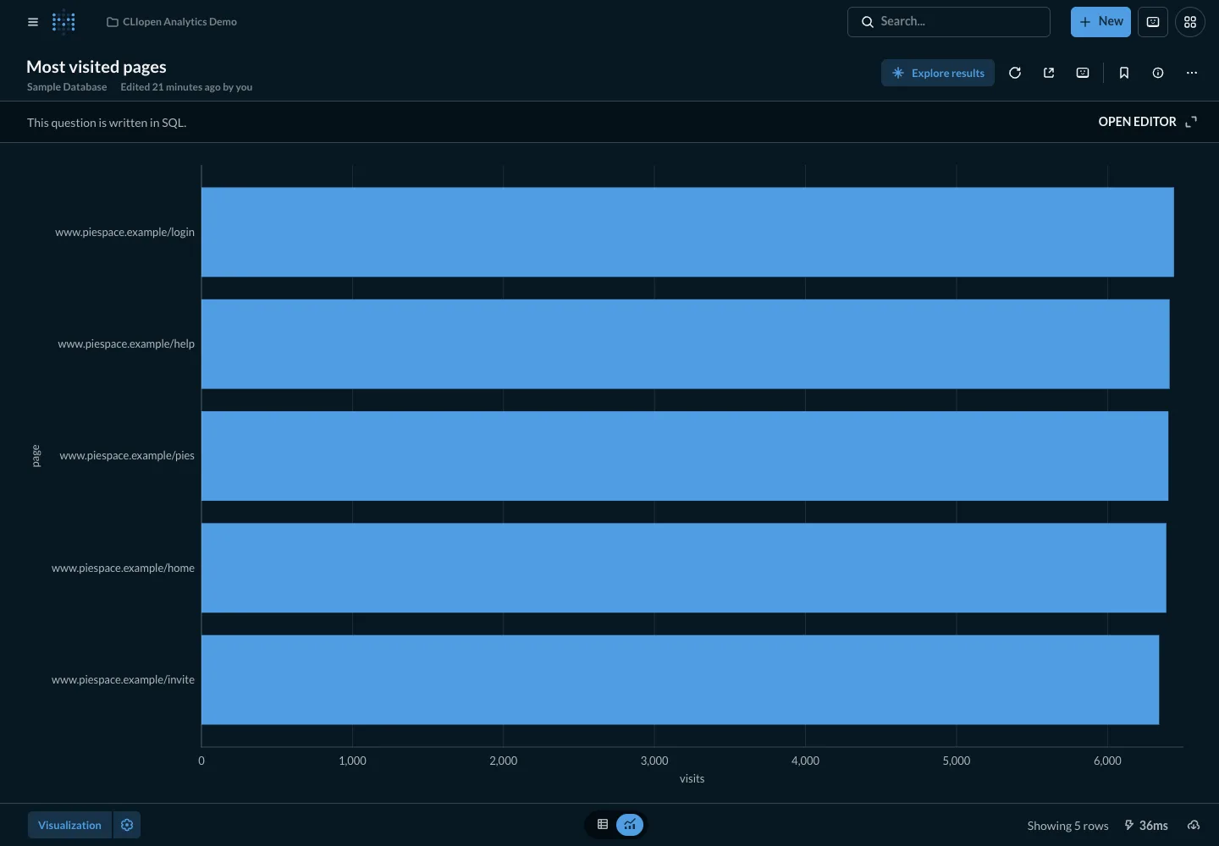The image size is (1219, 846).
Task: Open the share link icon
Action: 1049,73
